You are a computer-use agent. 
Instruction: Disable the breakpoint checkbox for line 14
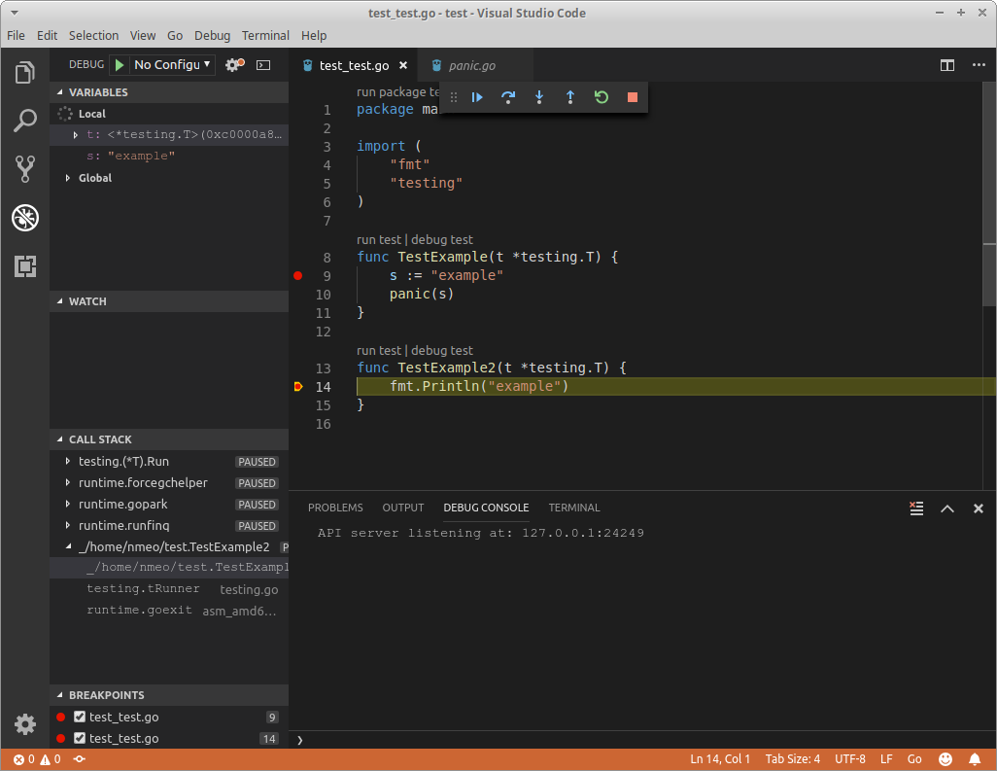[x=80, y=738]
